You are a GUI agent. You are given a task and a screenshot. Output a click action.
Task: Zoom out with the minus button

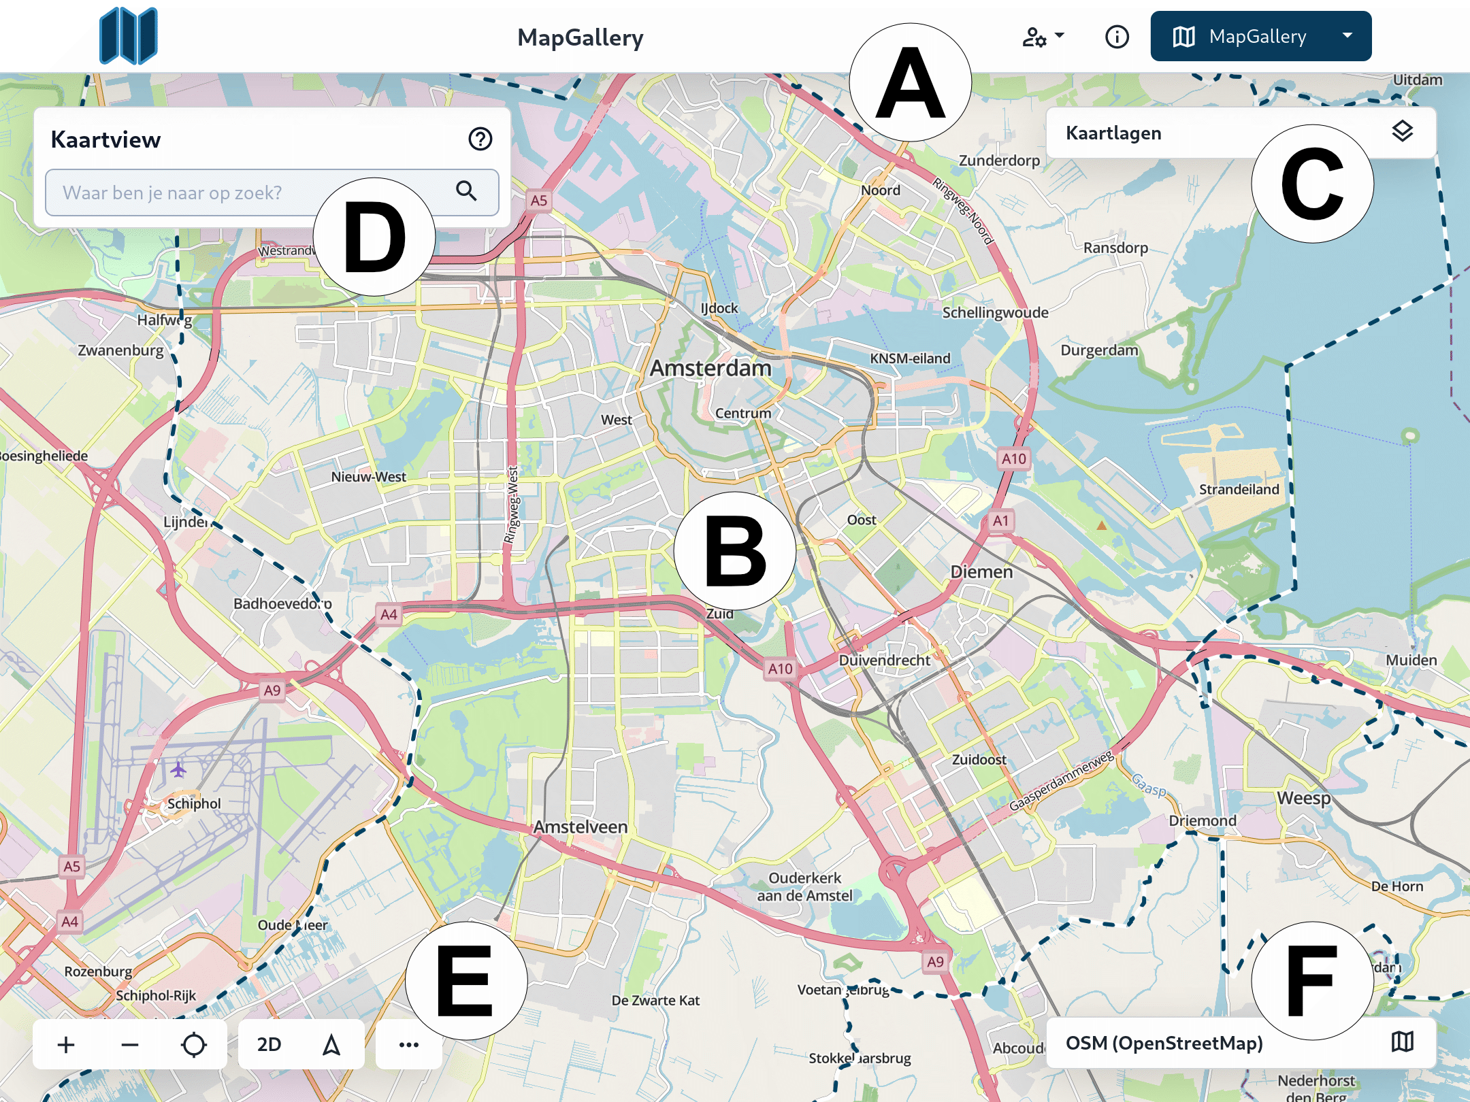(x=130, y=1044)
